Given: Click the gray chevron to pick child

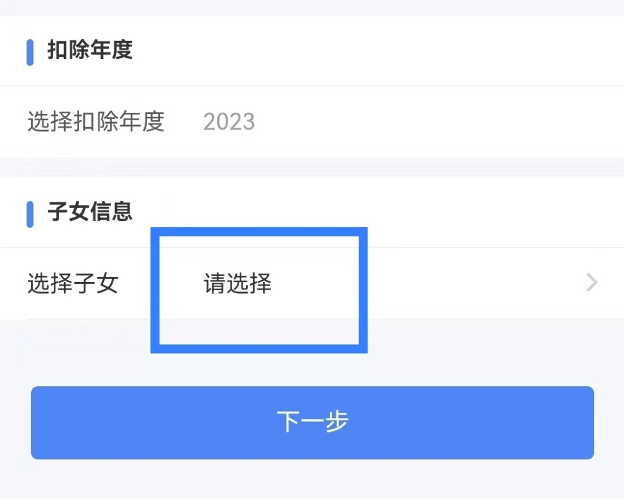Looking at the screenshot, I should (x=592, y=283).
